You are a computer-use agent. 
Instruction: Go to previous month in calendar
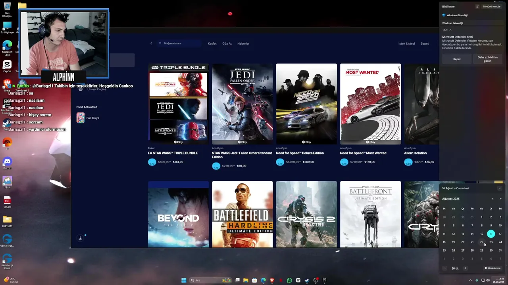click(x=493, y=199)
